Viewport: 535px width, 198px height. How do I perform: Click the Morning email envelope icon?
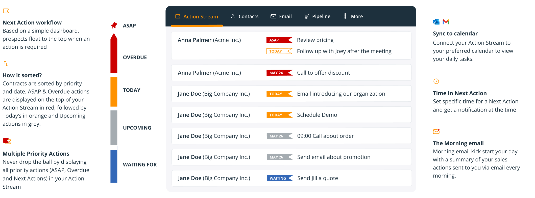tap(436, 131)
